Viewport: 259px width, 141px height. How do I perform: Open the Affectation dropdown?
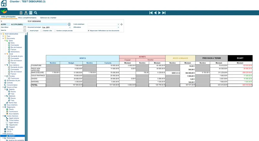(x=118, y=28)
